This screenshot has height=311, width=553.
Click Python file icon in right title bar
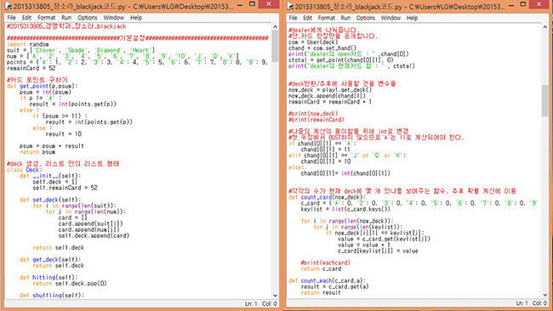click(290, 6)
